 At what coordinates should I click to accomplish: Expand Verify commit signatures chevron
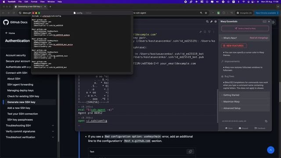(x=53, y=132)
